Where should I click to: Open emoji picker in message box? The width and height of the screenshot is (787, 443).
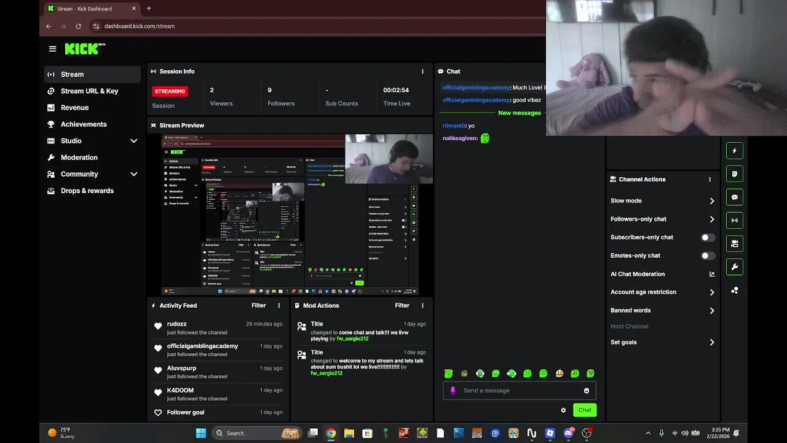[x=587, y=390]
